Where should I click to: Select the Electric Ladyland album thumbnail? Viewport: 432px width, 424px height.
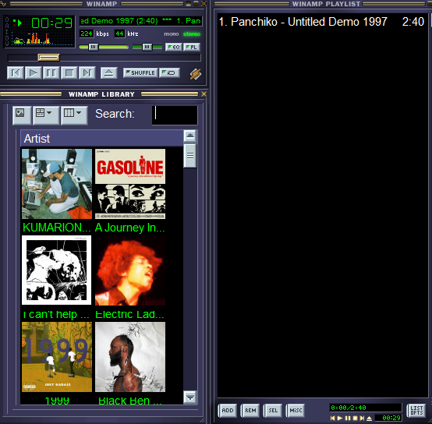pyautogui.click(x=130, y=270)
